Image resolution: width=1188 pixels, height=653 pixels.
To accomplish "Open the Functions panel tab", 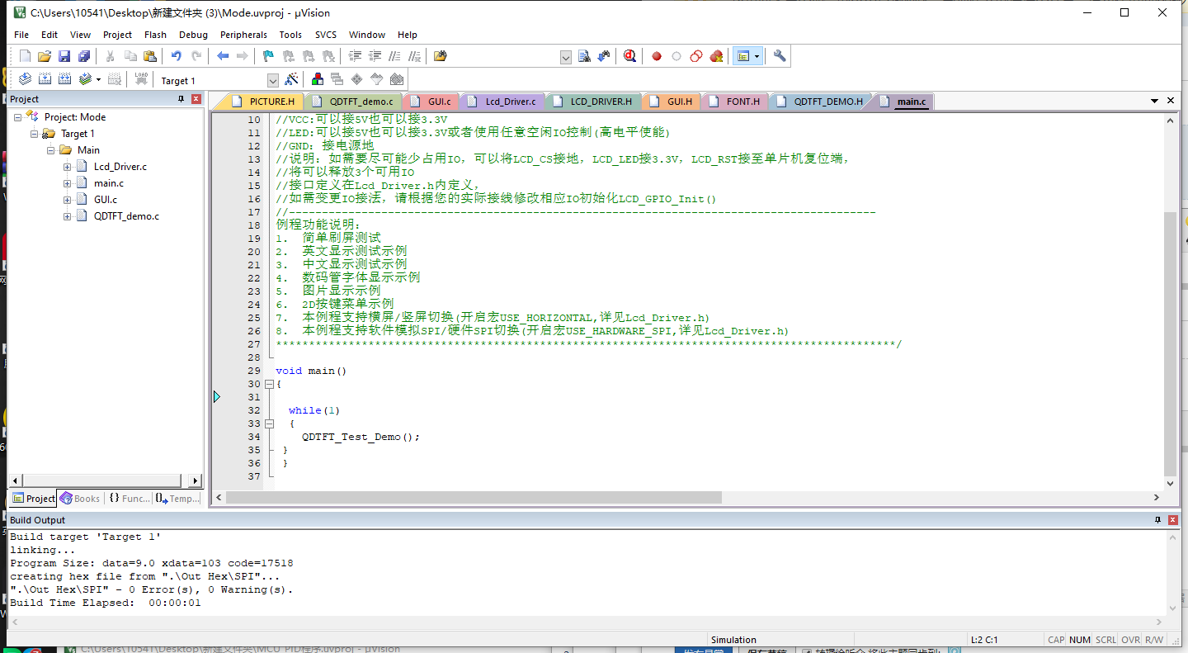I will point(129,499).
